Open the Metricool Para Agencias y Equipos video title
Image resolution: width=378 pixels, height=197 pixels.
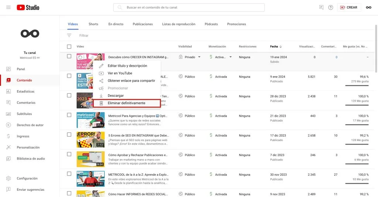tap(138, 116)
